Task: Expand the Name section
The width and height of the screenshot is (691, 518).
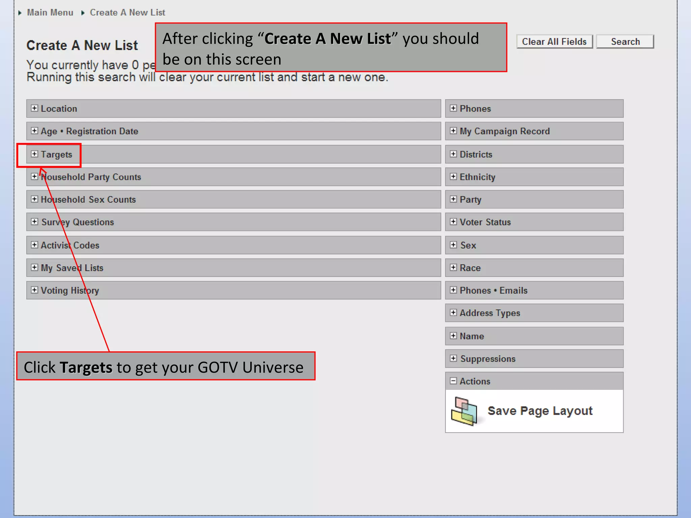Action: (x=453, y=336)
